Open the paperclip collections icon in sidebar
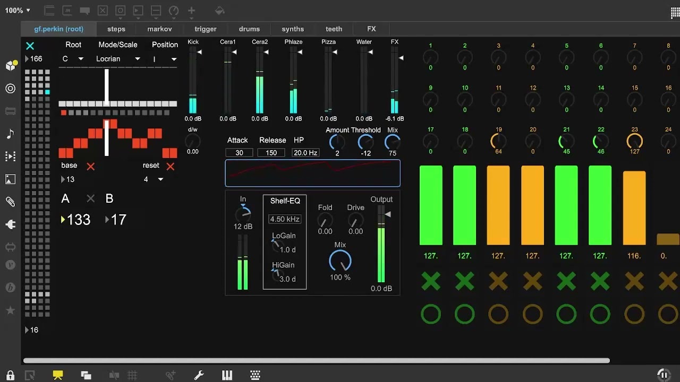This screenshot has height=382, width=680. pyautogui.click(x=10, y=202)
